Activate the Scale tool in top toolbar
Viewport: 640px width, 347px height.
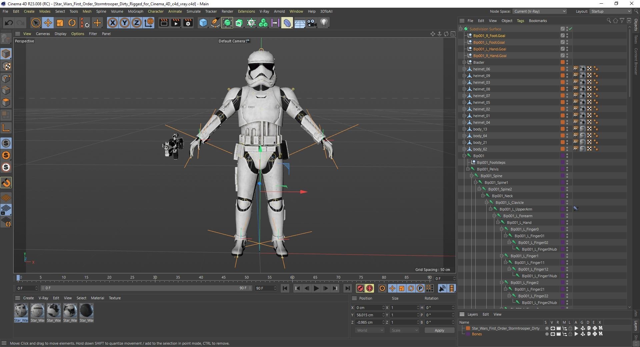[60, 23]
